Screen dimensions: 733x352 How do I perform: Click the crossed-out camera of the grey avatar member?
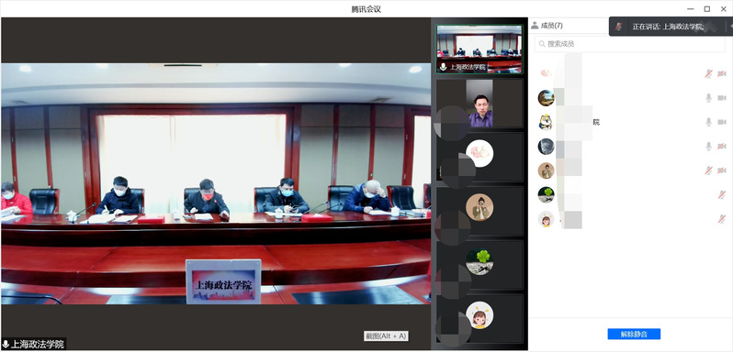coord(722,146)
